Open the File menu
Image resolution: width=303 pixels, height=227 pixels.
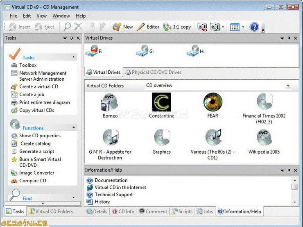14,16
